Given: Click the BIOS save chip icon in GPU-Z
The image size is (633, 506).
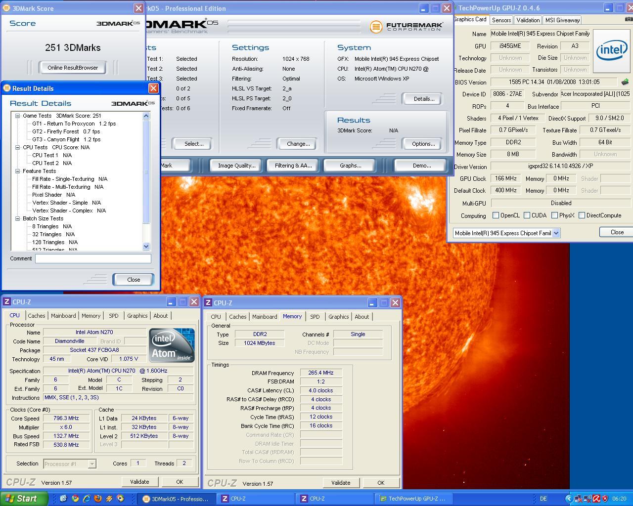Looking at the screenshot, I should point(625,82).
